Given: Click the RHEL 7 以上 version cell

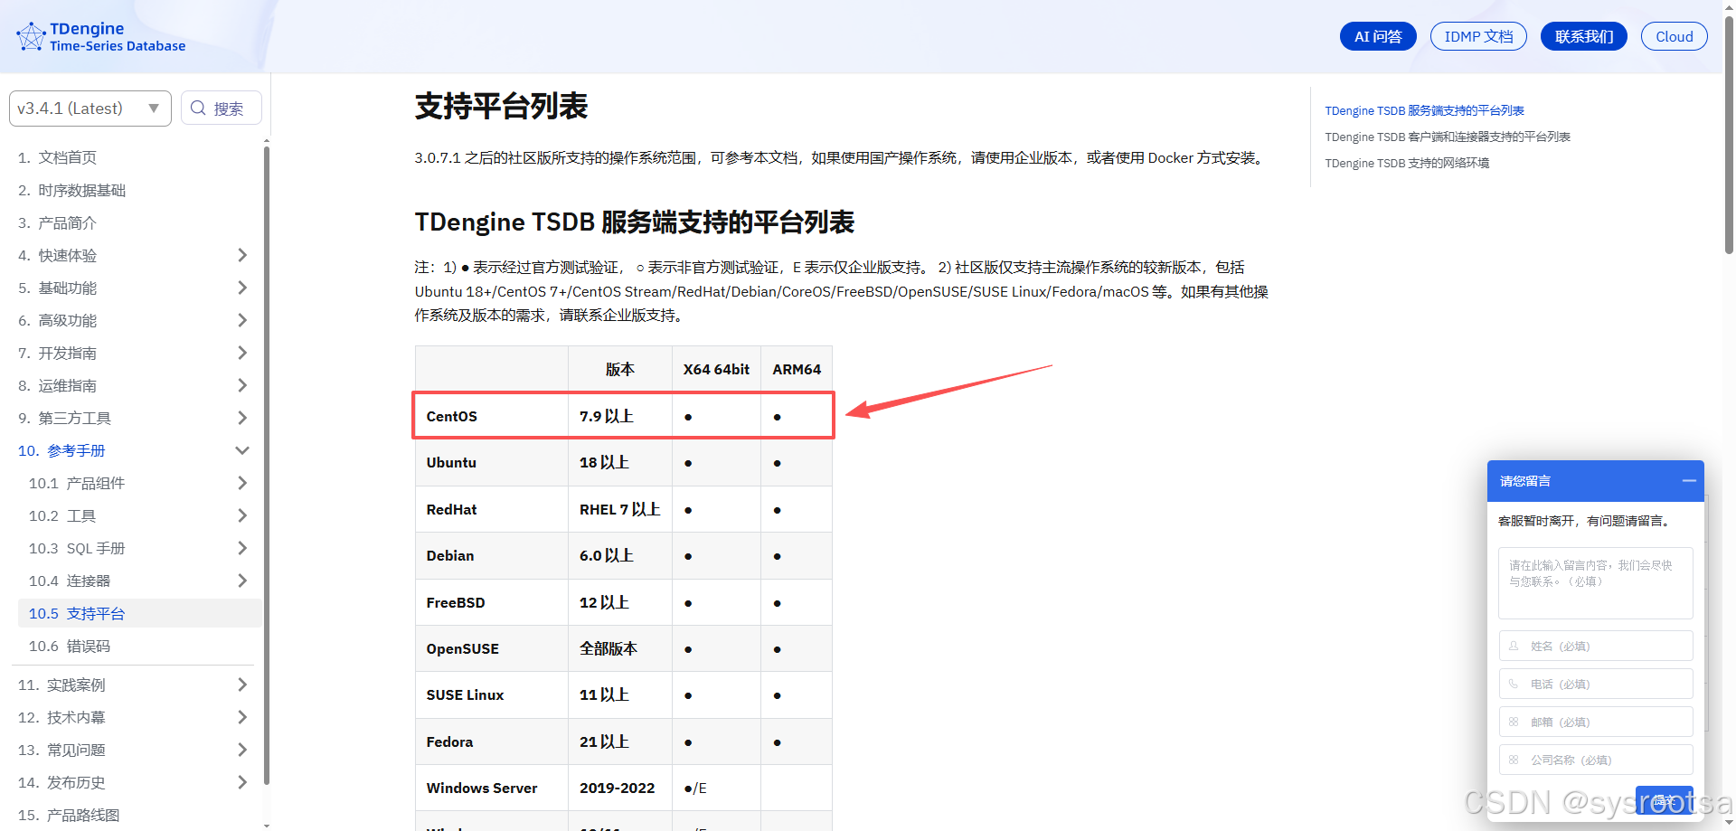Looking at the screenshot, I should coord(620,509).
